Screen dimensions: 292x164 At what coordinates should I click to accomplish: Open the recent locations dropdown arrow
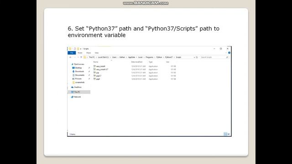pyautogui.click(x=78, y=57)
